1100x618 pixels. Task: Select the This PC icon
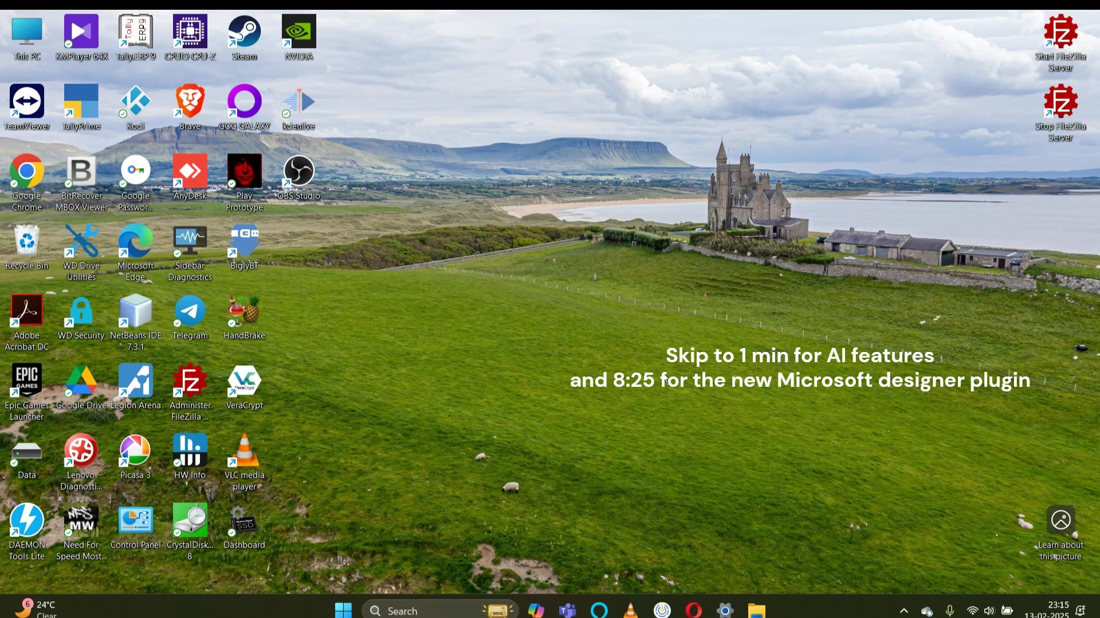click(27, 38)
